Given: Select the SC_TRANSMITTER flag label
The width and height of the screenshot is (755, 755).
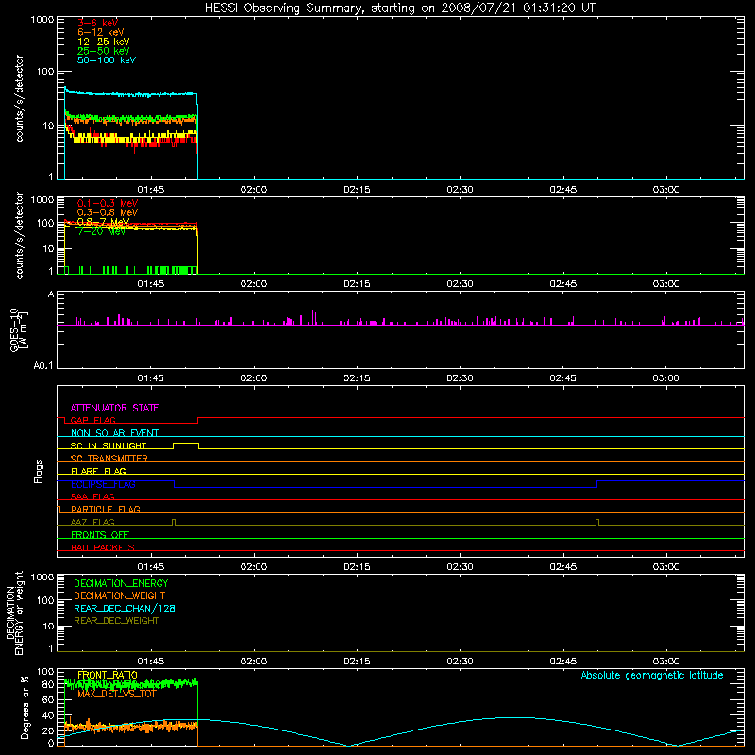Looking at the screenshot, I should [109, 459].
